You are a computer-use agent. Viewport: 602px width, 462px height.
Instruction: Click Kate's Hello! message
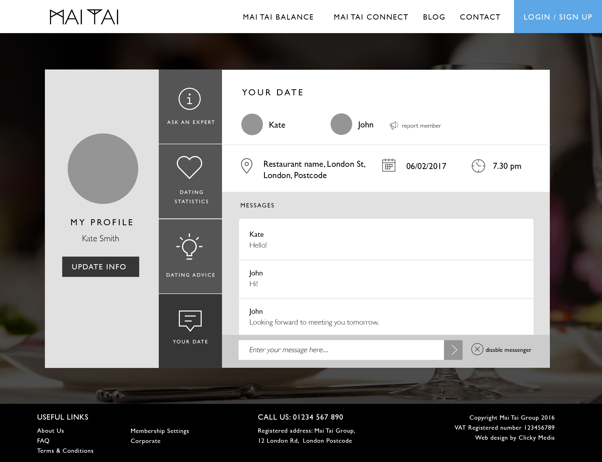click(x=386, y=239)
